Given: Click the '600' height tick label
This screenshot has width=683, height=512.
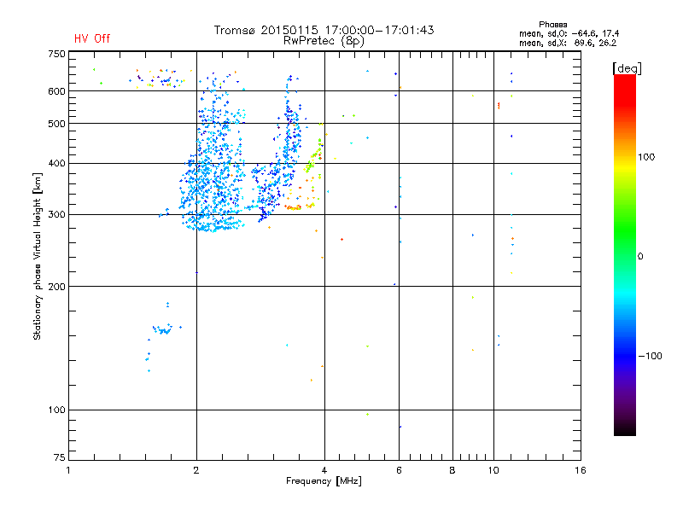Looking at the screenshot, I should tap(56, 91).
